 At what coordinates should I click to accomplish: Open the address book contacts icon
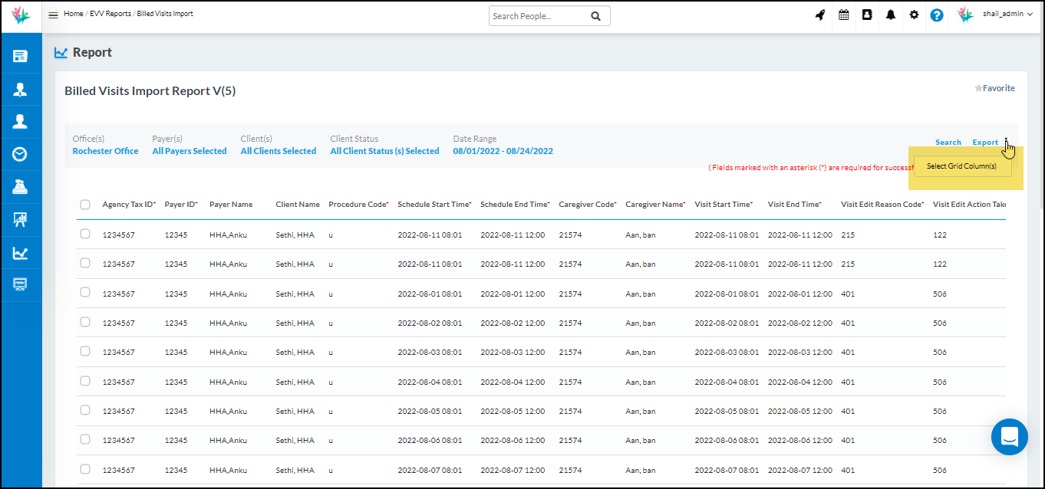(x=867, y=15)
